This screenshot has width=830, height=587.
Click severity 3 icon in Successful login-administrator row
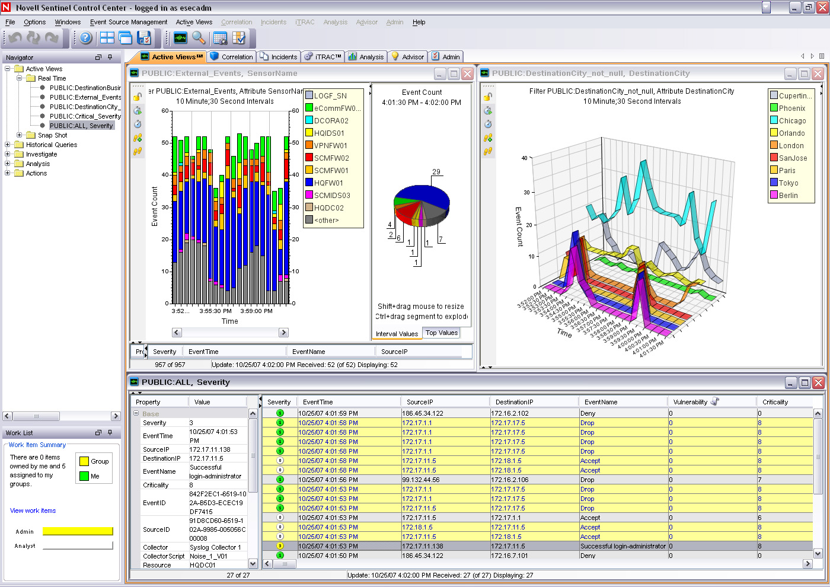click(x=280, y=546)
